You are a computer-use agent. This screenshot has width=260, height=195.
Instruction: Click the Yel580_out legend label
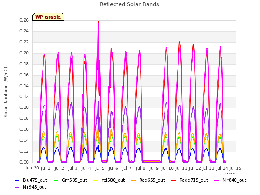click(113, 180)
